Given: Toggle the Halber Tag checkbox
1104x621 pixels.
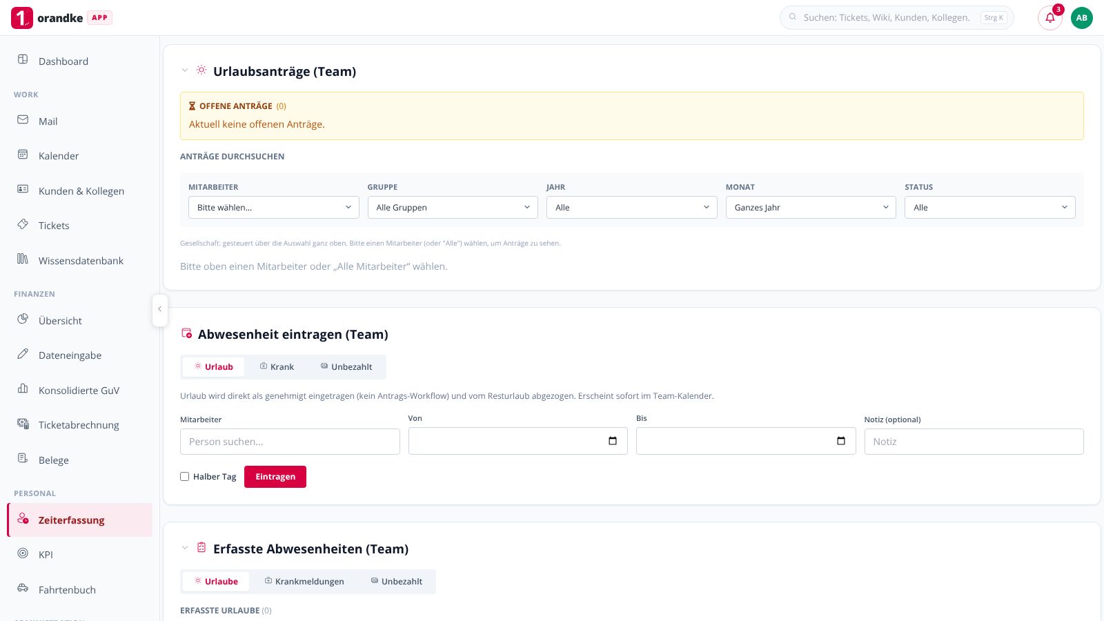Looking at the screenshot, I should tap(185, 477).
